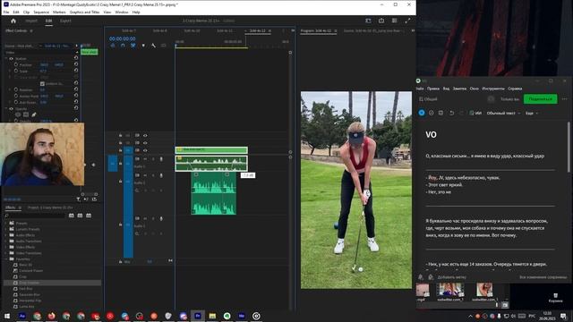Create ellipse mask under Opacity

tap(18, 114)
